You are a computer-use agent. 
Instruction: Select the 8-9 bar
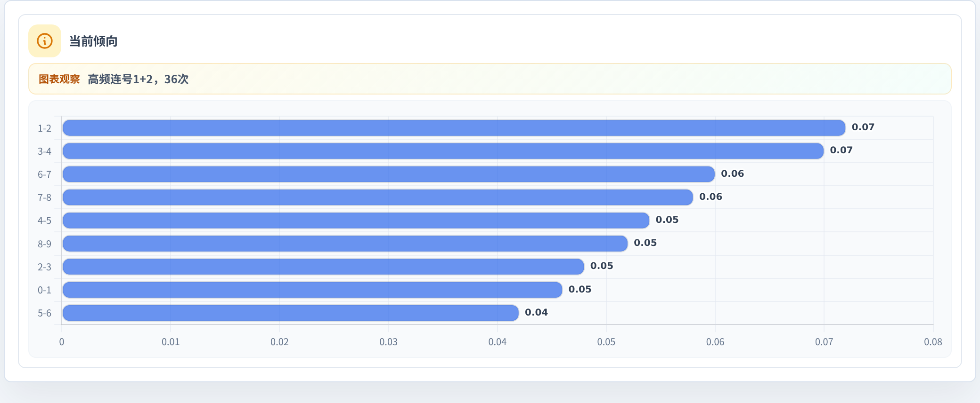pos(345,244)
